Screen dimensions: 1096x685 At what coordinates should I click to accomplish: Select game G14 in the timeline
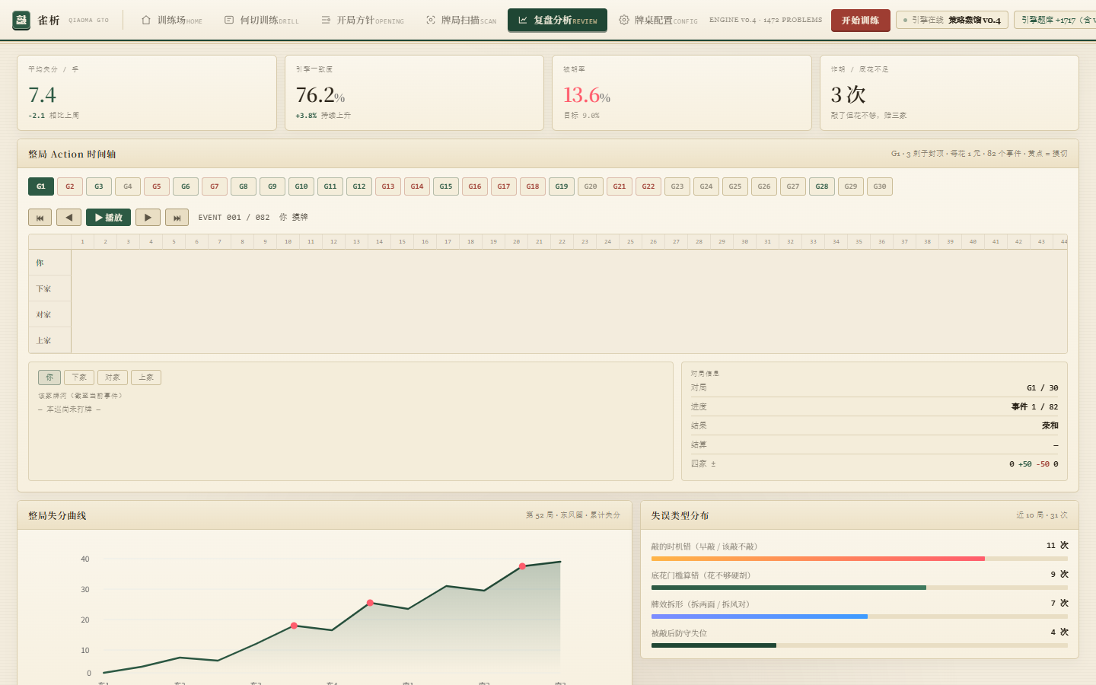417,186
